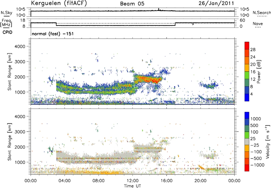The width and height of the screenshot is (271, 188).
Task: Click the "16" tick on power colorbar
Action: pyautogui.click(x=253, y=72)
